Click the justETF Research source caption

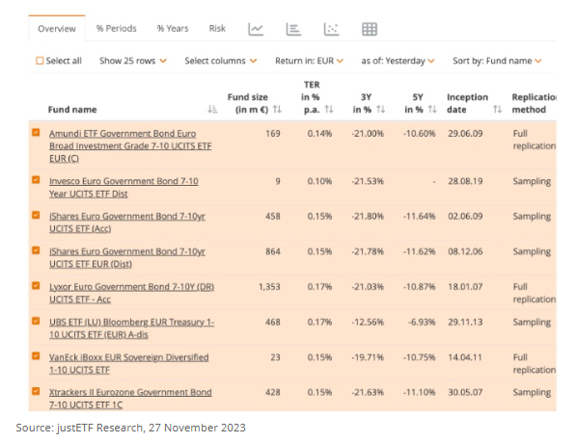point(131,428)
